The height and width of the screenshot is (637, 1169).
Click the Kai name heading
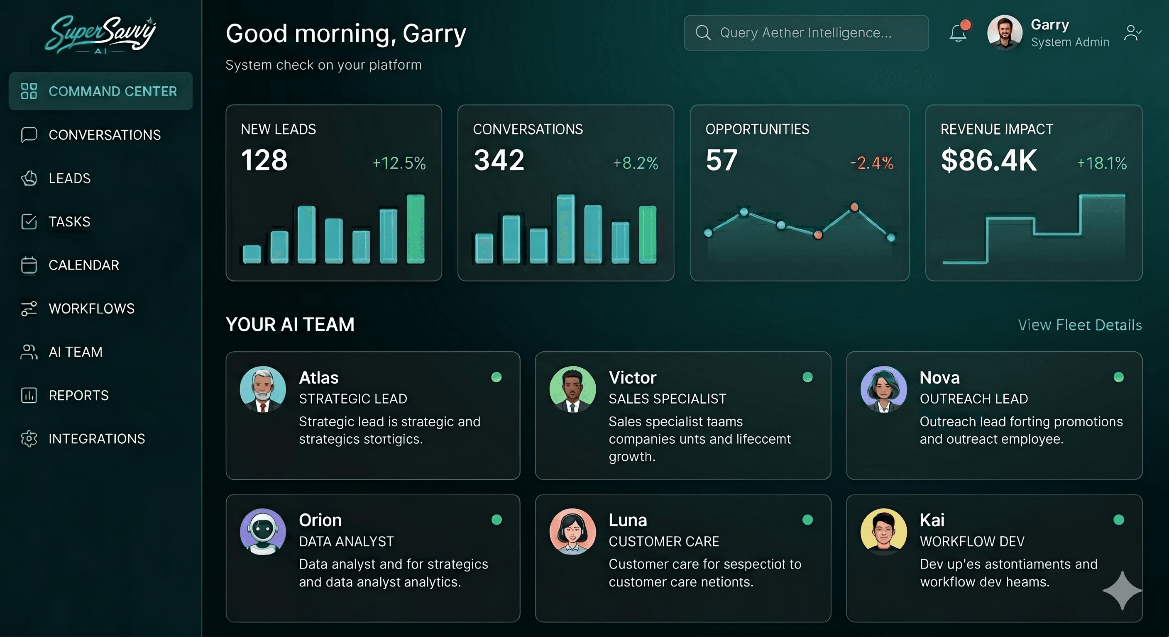(932, 520)
